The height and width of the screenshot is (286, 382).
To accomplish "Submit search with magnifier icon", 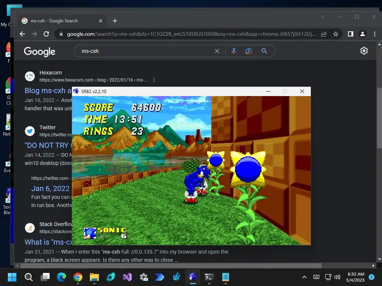I will (264, 51).
